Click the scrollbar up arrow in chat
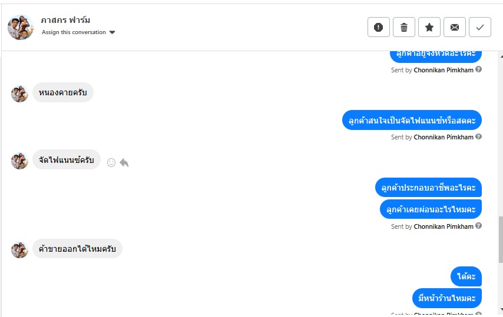Screen dimensions: 503x317 pyautogui.click(x=501, y=56)
